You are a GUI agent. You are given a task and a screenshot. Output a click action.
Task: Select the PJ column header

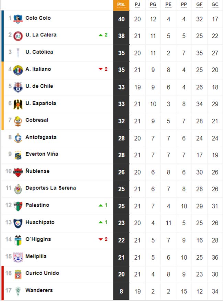pos(137,5)
